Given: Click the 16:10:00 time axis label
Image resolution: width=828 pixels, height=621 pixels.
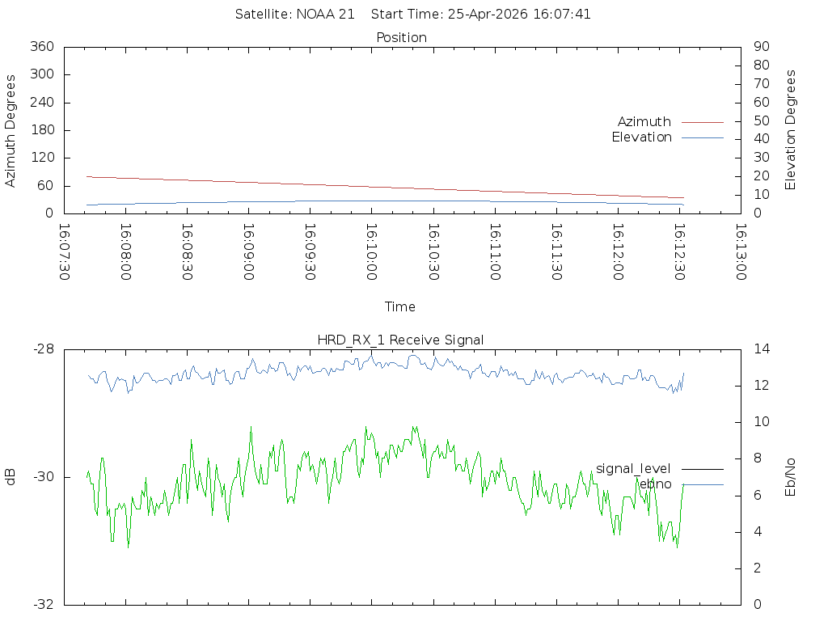Looking at the screenshot, I should (371, 251).
